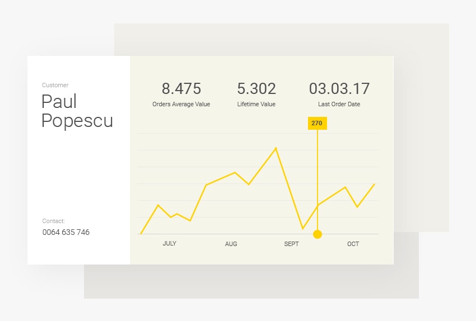The width and height of the screenshot is (476, 321).
Task: Click the line chart's highest peak point
Action: tap(276, 148)
